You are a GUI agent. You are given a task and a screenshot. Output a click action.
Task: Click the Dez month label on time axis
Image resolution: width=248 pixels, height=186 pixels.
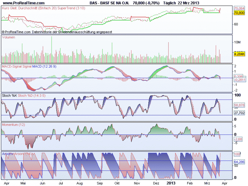[x=156, y=183]
